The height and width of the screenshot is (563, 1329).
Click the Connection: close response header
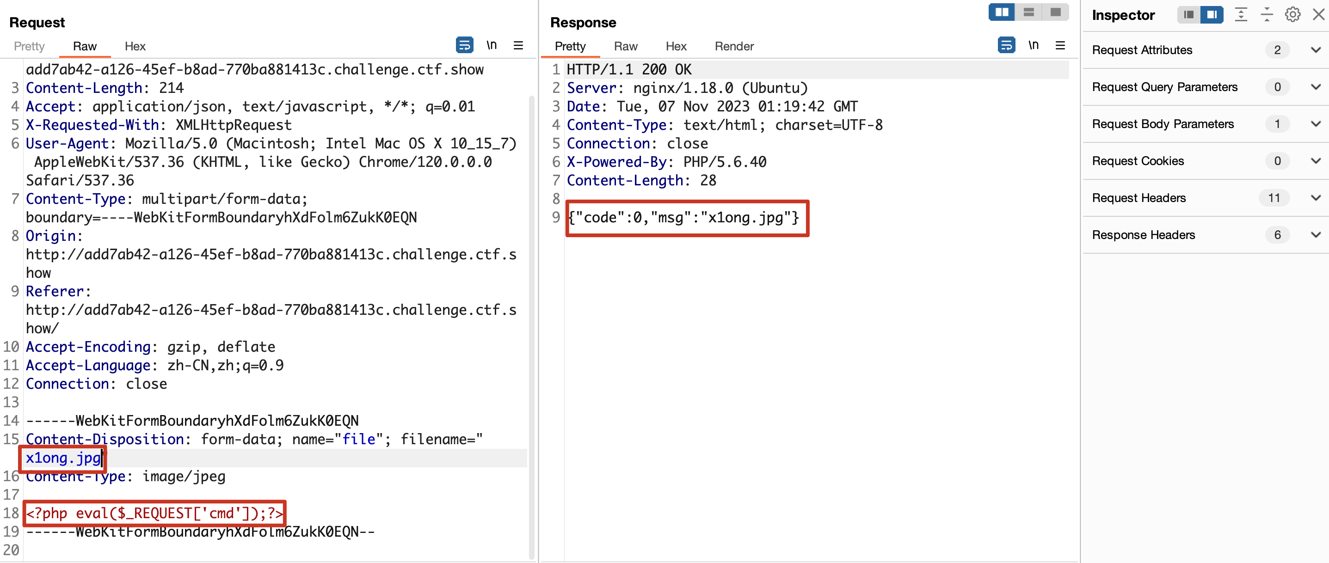point(637,143)
